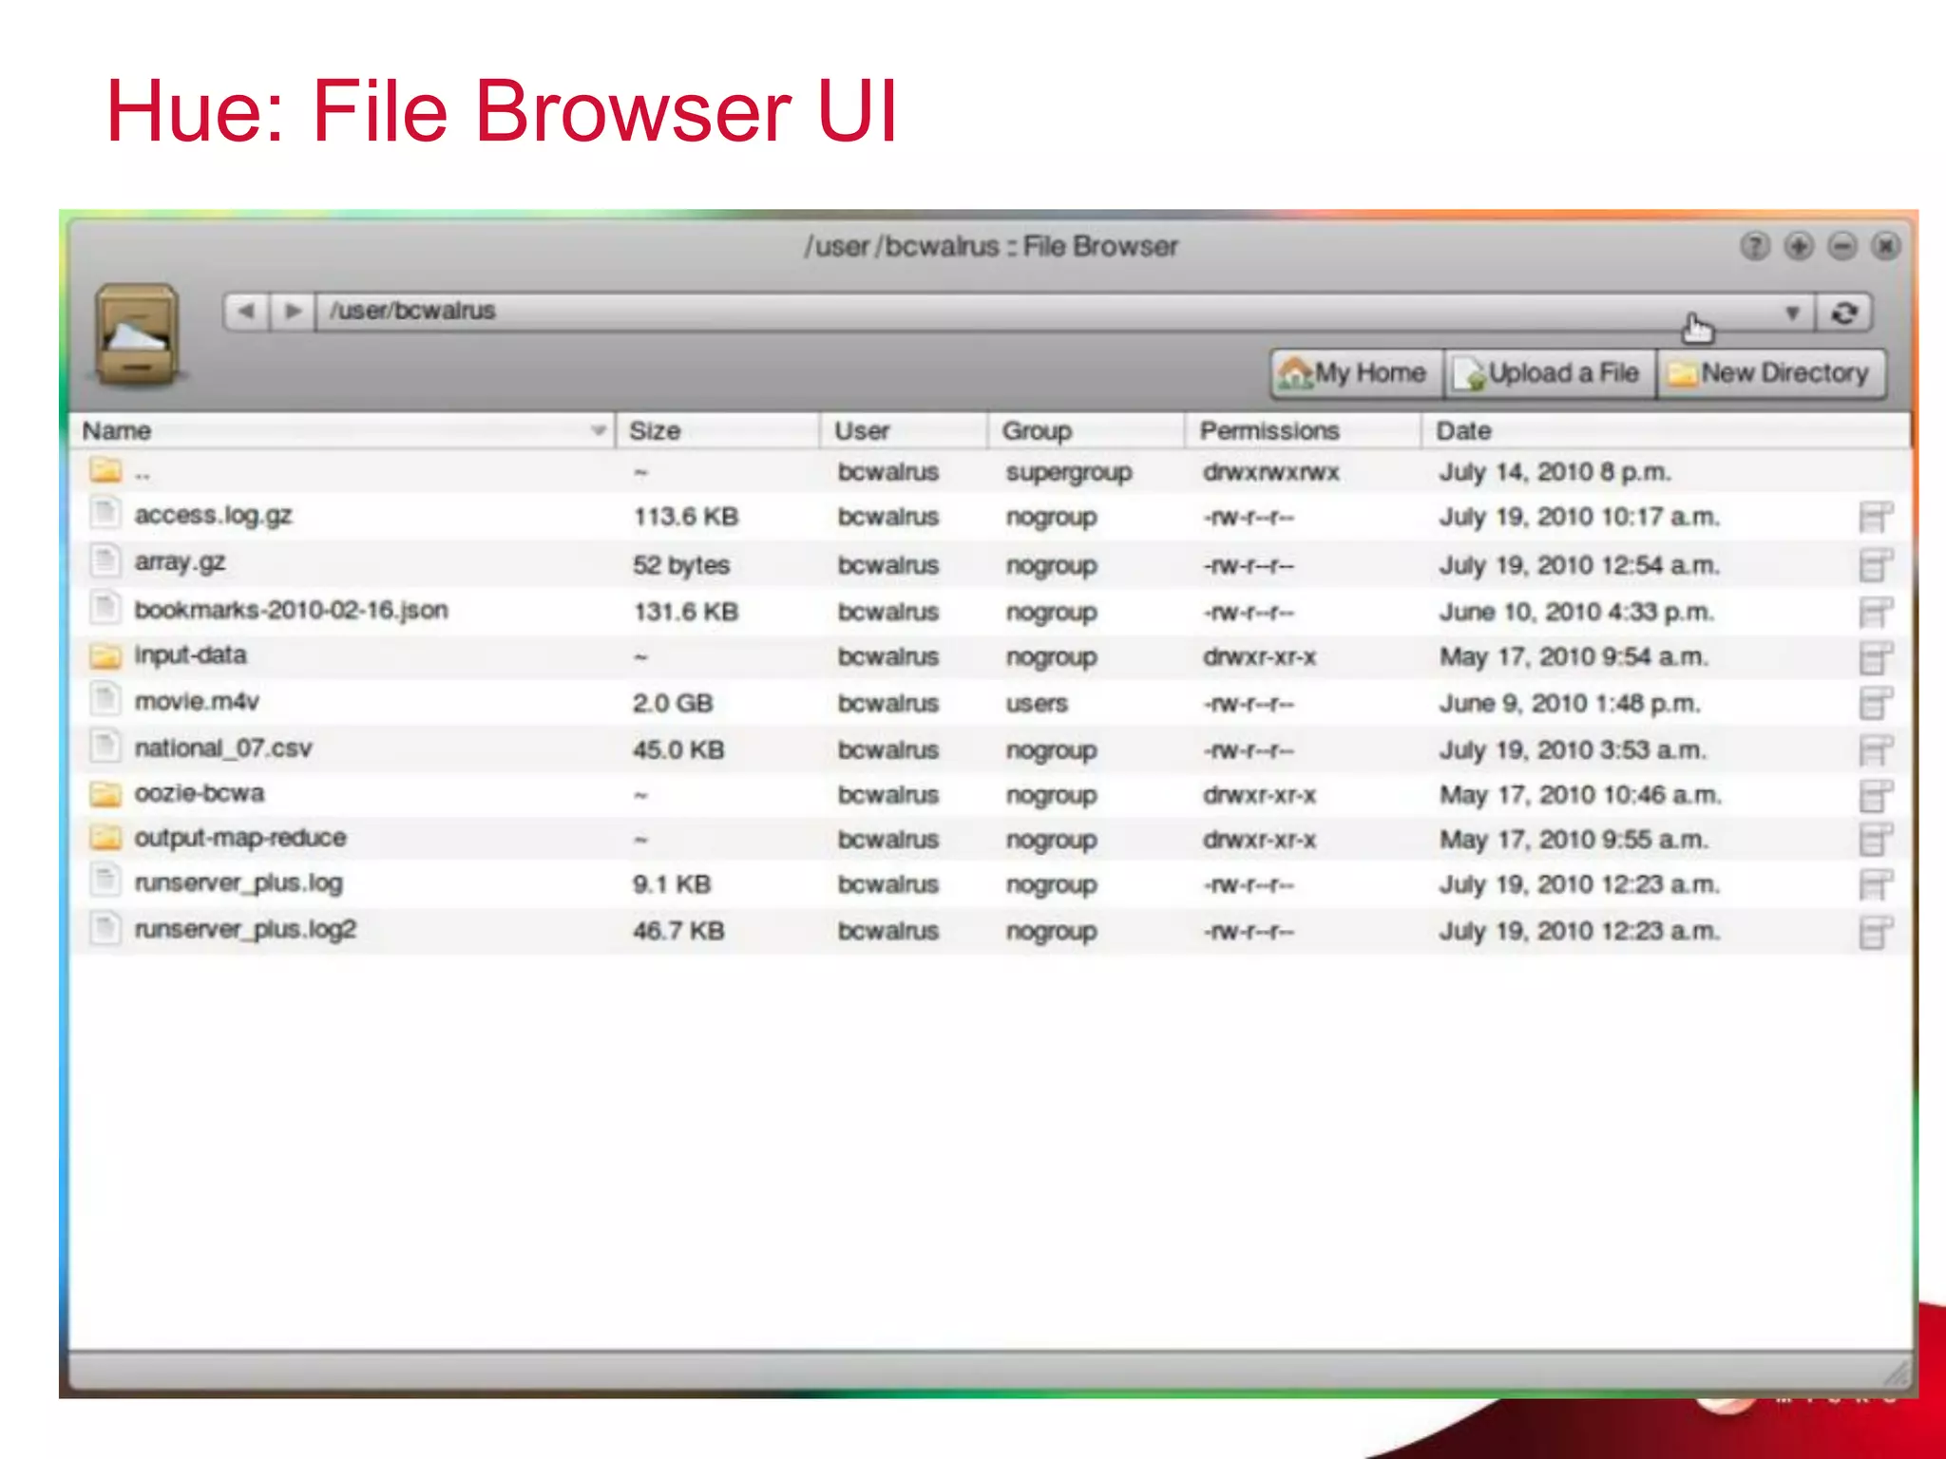Select the national_07.csv file name
The width and height of the screenshot is (1946, 1459).
(x=223, y=748)
